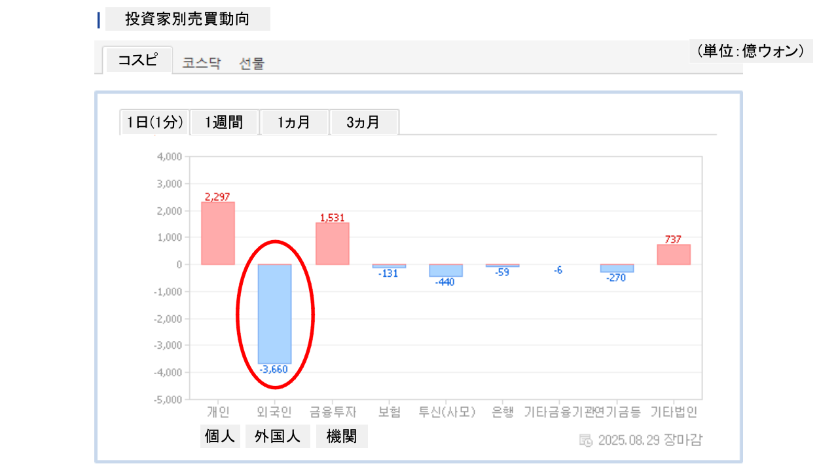The height and width of the screenshot is (471, 838).
Task: Select the 금융투자 bar showing 1,531
Action: 333,243
